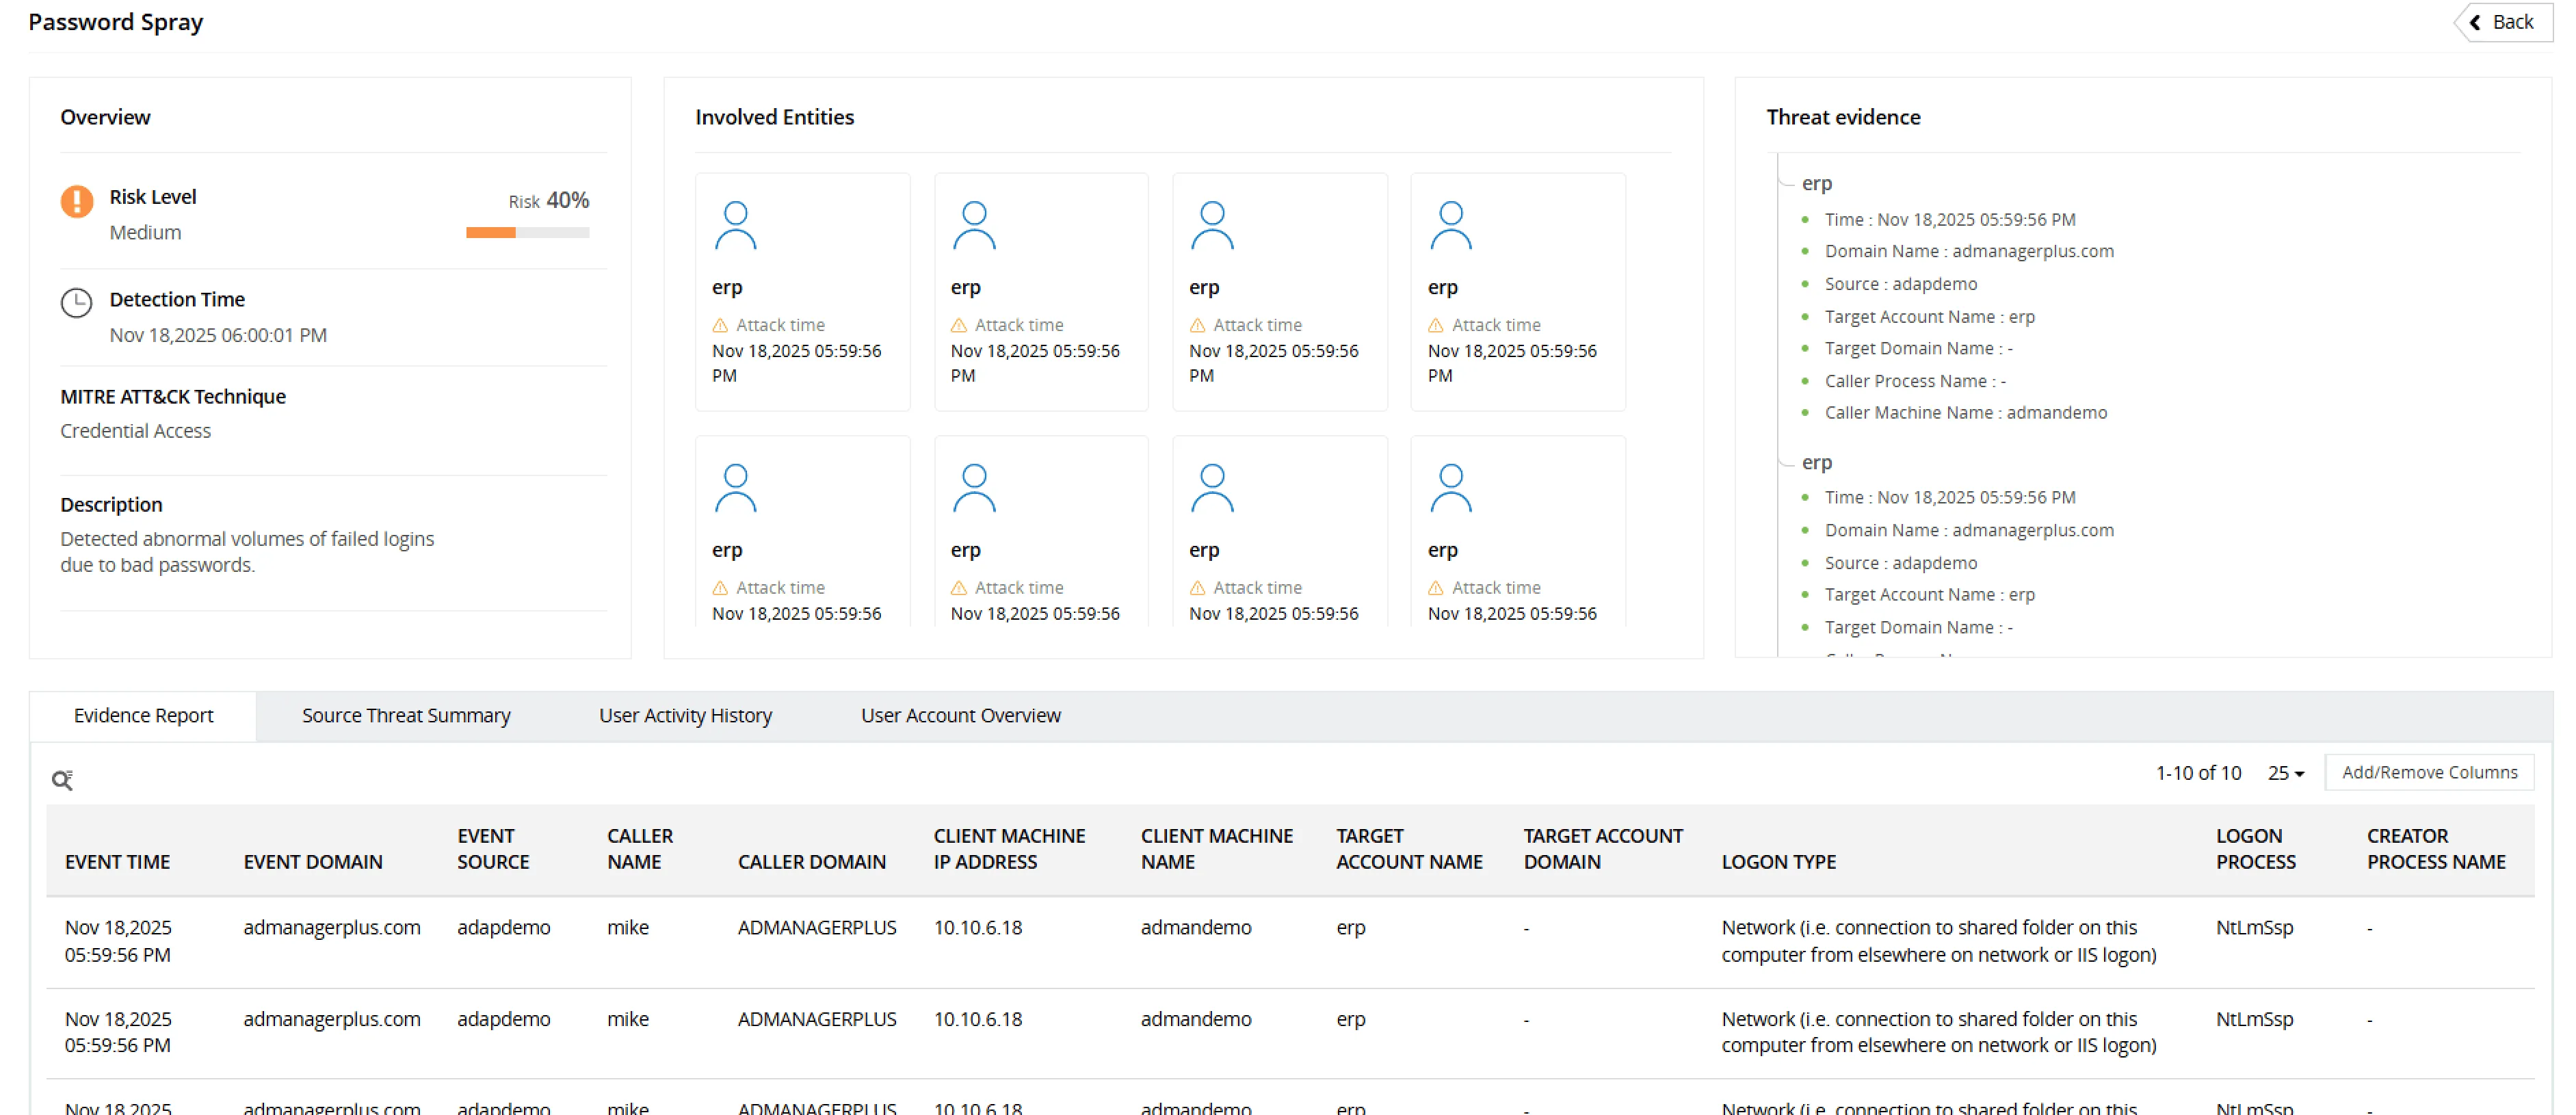Click the 'Involved Entities' panel heading
Viewport: 2576px width, 1115px height.
(x=775, y=117)
